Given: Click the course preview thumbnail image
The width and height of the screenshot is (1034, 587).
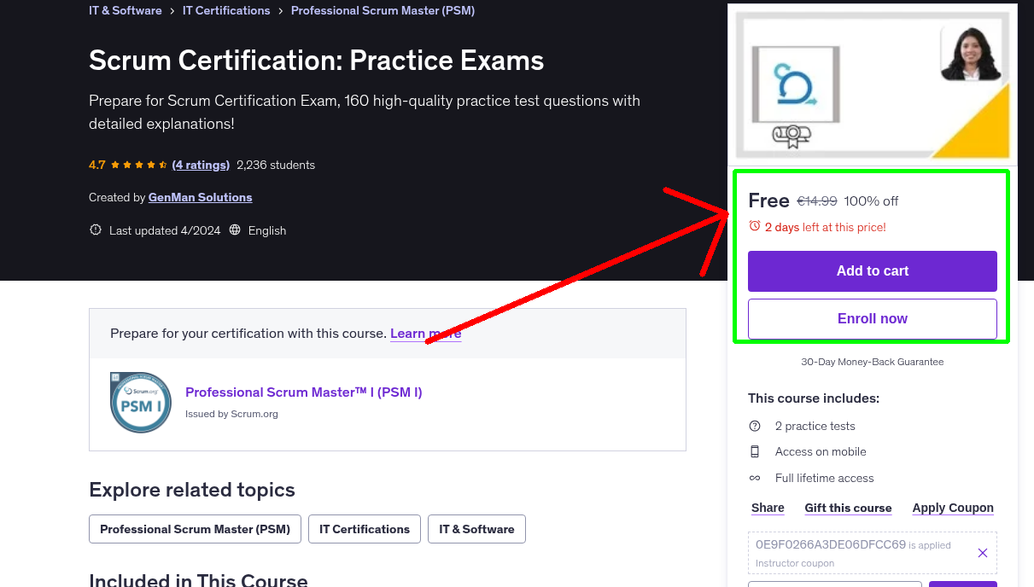Looking at the screenshot, I should pos(872,83).
